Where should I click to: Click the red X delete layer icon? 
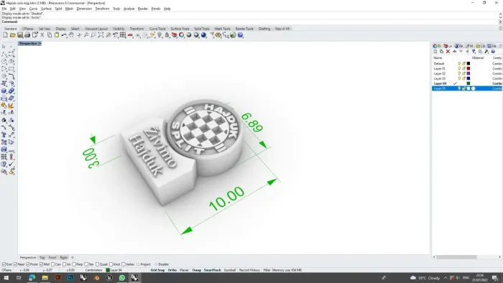click(448, 52)
